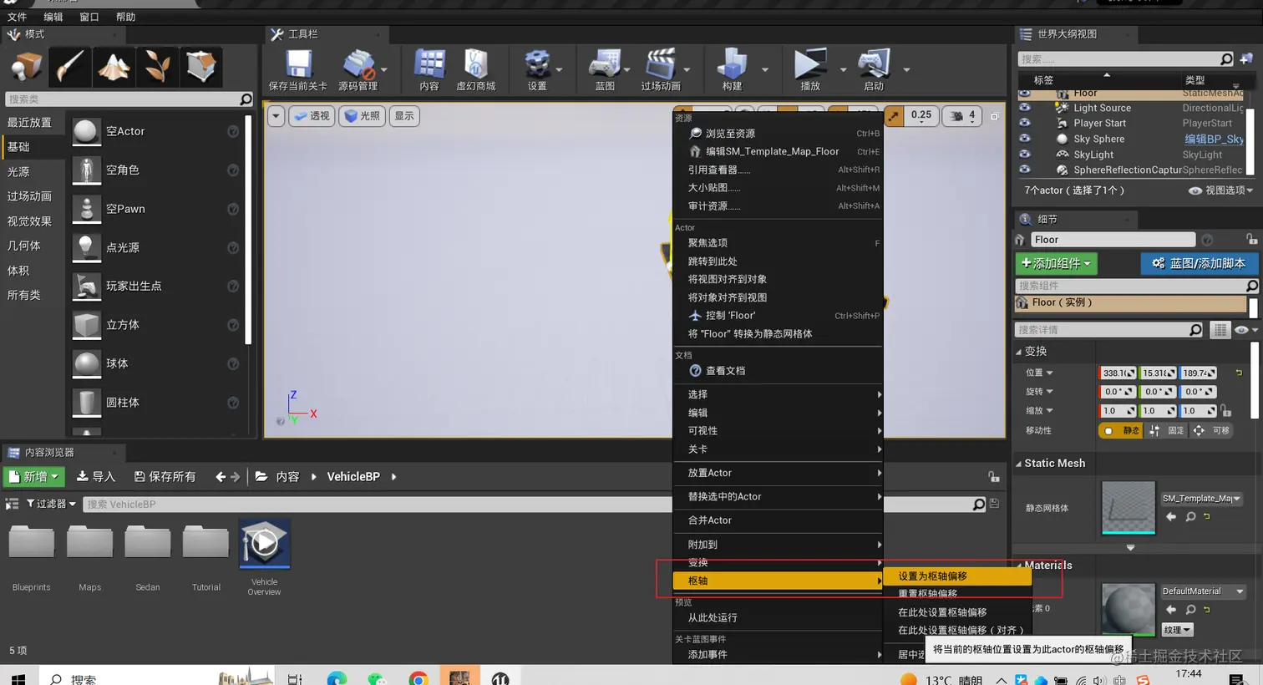Screen dimensions: 1263x685
Task: Toggle the content browser sources panel icon
Action: [x=12, y=504]
